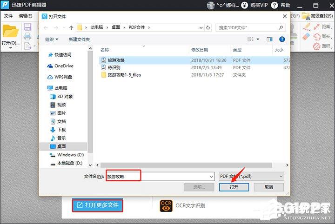The image size is (335, 224).
Task: Select 本地磁盘 (D:) drive
Action: pyautogui.click(x=67, y=163)
